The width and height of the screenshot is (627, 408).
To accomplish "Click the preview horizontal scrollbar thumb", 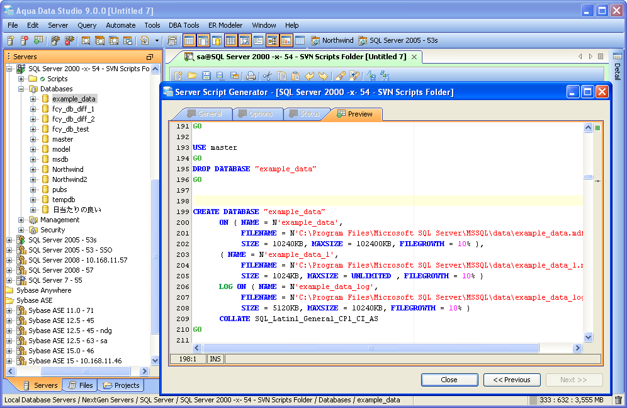I will click(370, 348).
